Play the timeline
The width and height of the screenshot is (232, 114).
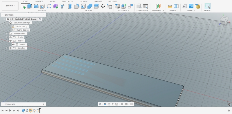click(10, 111)
